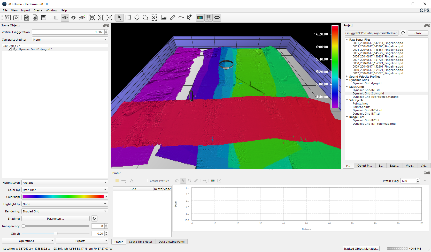The width and height of the screenshot is (431, 252).
Task: Open the Rendering Shaded Grid dropdown
Action: click(x=65, y=211)
